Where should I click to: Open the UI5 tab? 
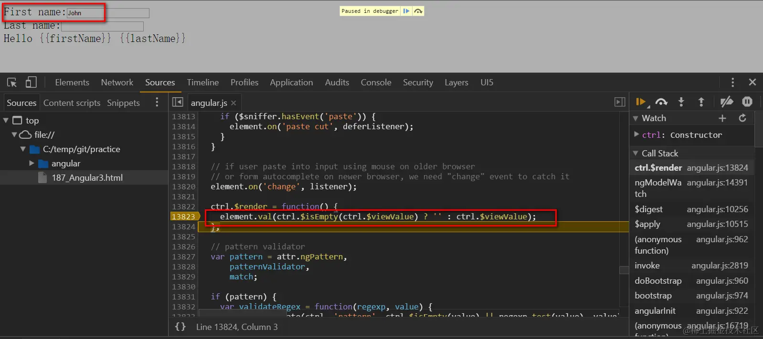point(487,82)
